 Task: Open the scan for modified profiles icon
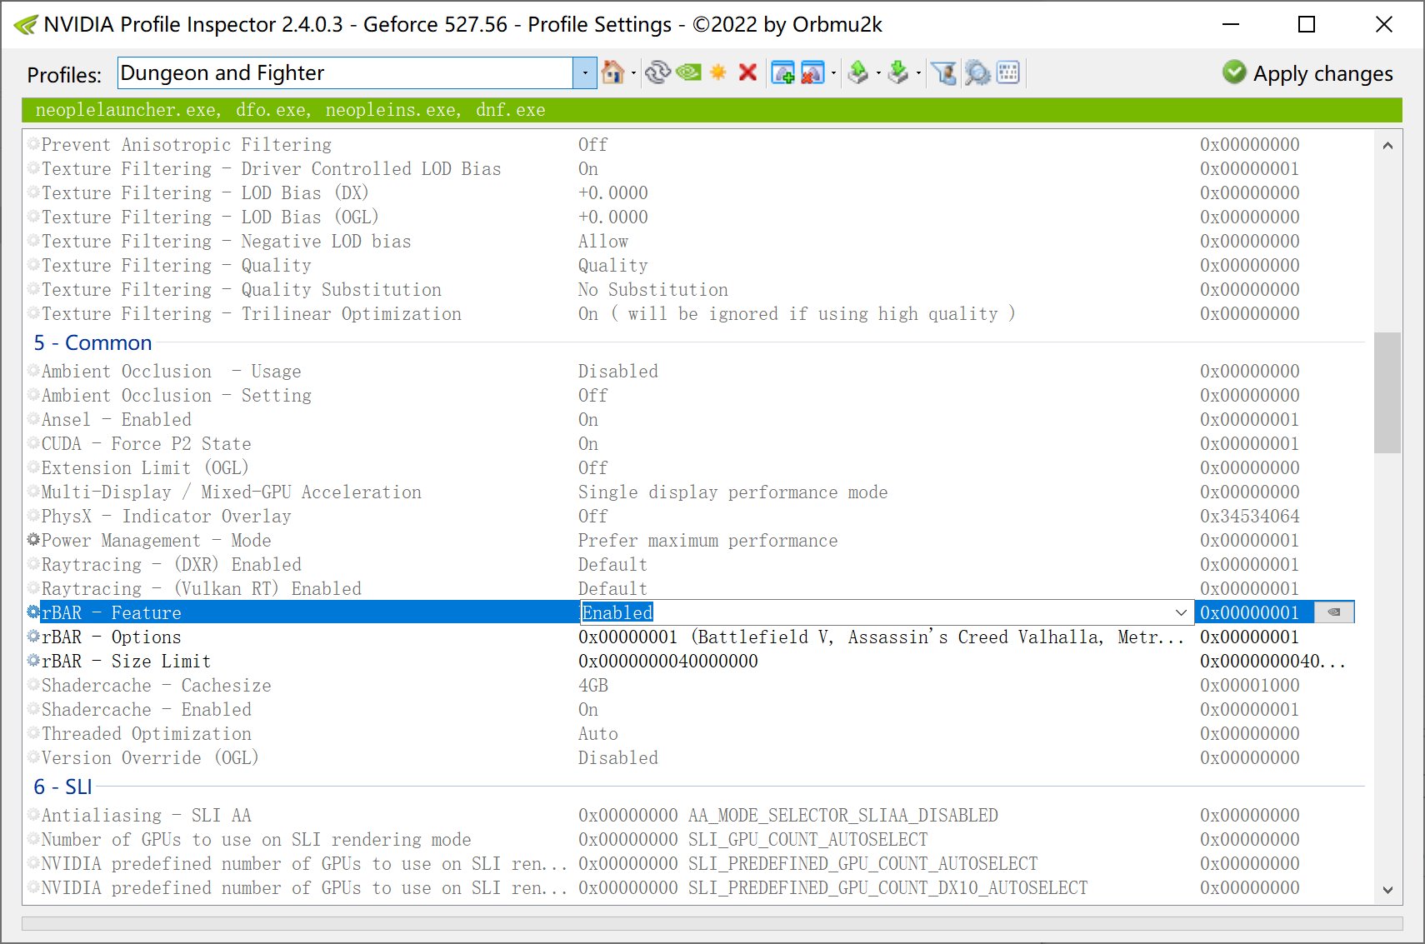pyautogui.click(x=977, y=73)
